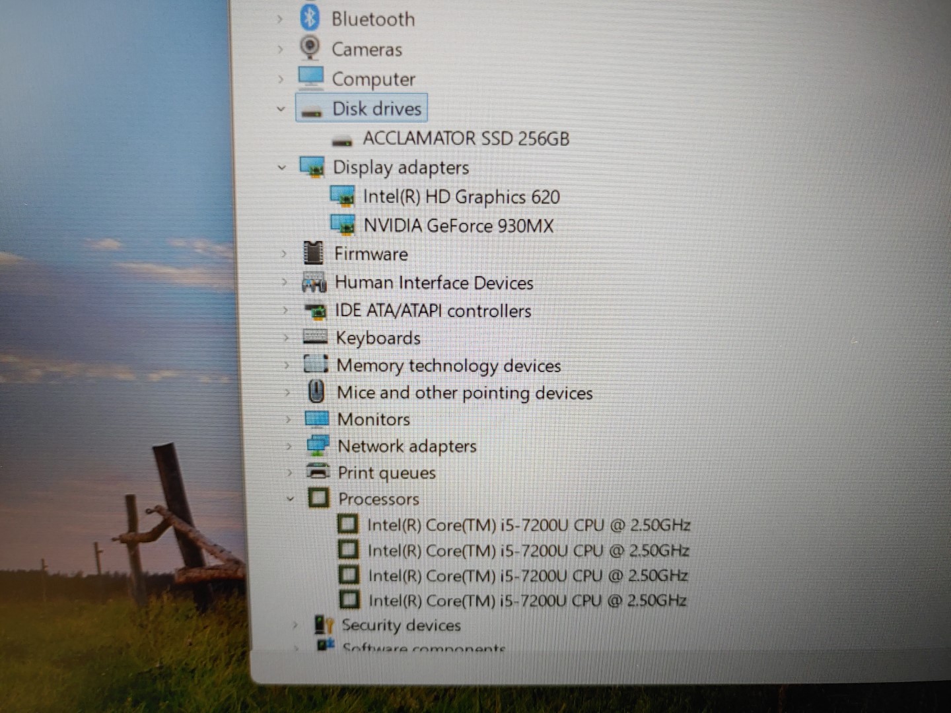Viewport: 951px width, 713px height.
Task: Expand the Cameras category
Action: pyautogui.click(x=280, y=49)
